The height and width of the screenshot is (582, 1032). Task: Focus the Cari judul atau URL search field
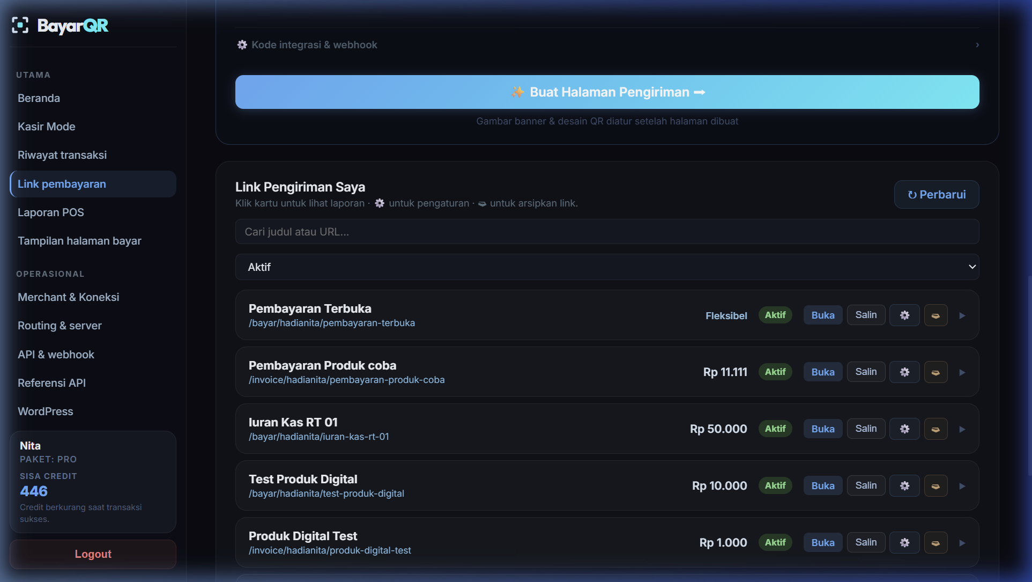click(x=607, y=232)
